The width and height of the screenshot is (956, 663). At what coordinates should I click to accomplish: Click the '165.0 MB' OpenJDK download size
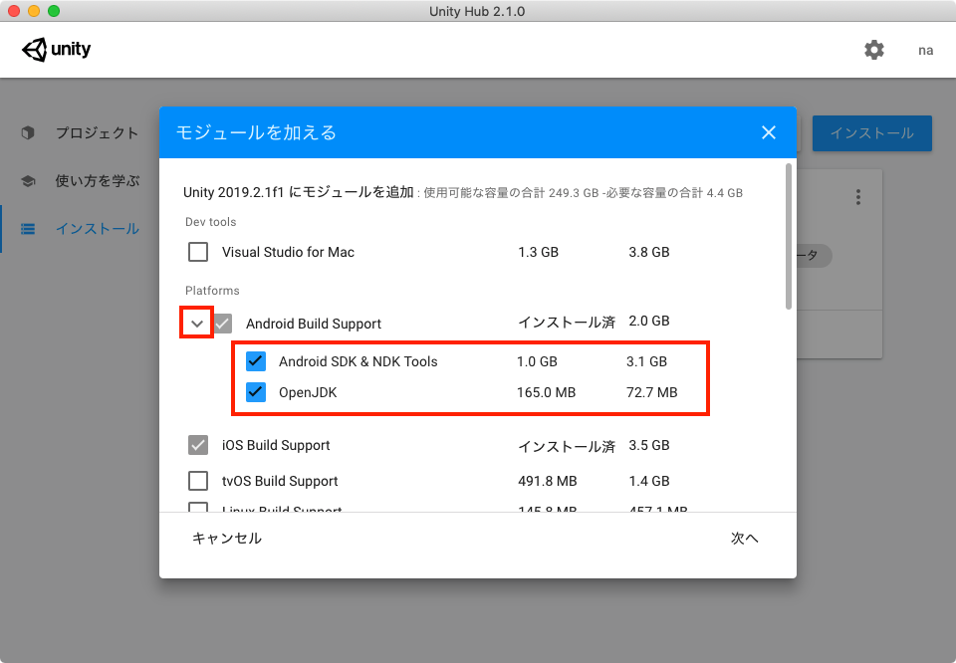[547, 392]
